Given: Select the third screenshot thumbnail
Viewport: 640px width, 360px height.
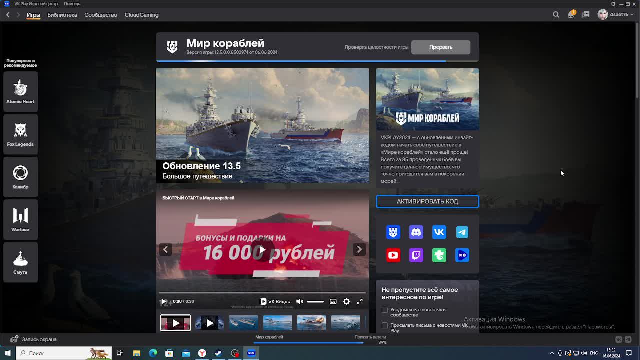Looking at the screenshot, I should [x=243, y=323].
